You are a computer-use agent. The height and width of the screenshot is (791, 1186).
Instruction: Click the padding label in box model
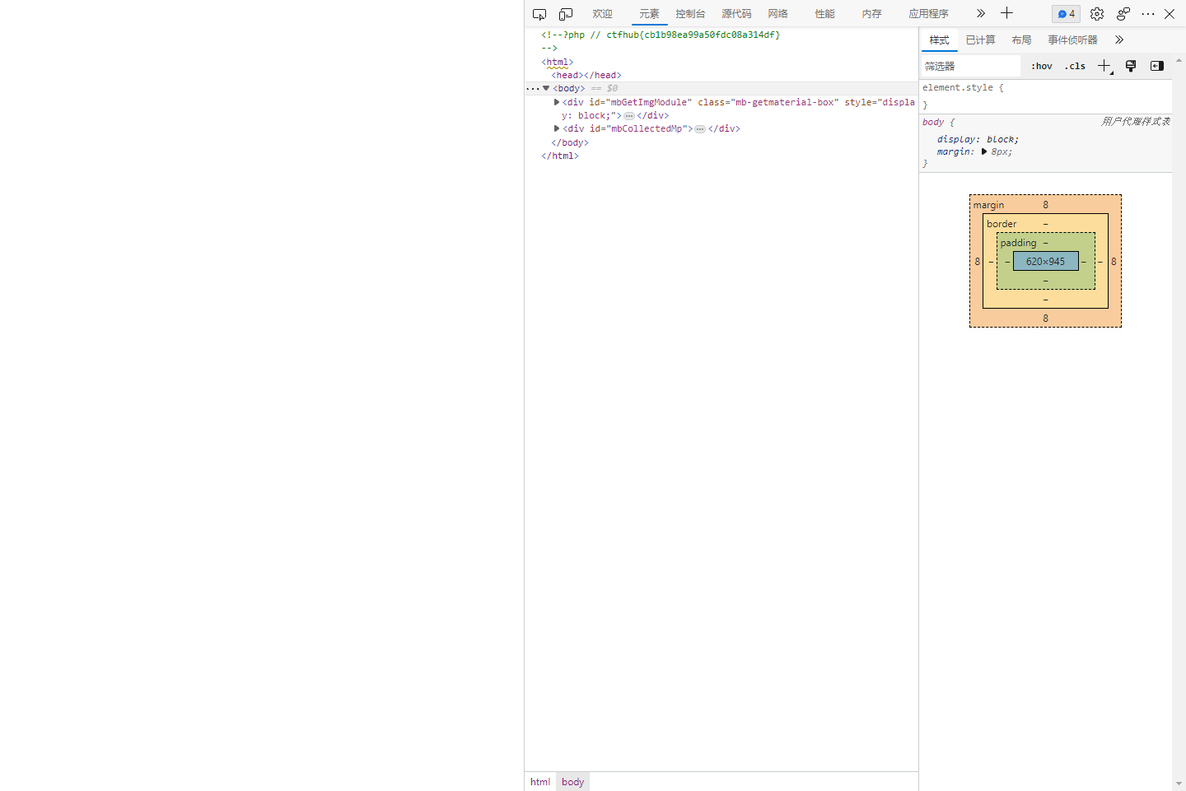[1018, 243]
